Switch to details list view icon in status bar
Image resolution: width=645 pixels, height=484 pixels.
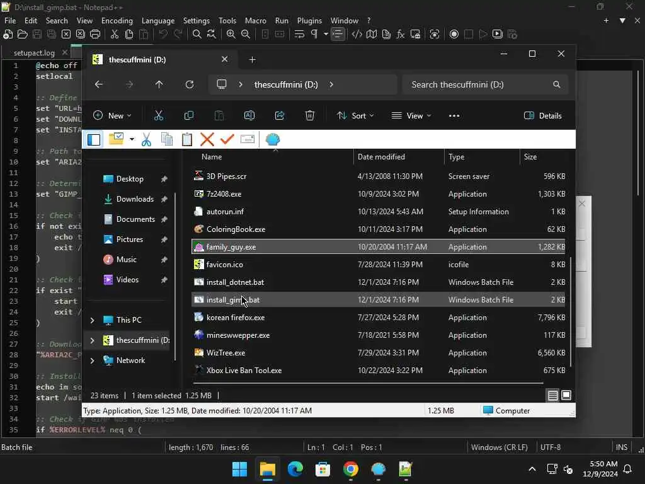pyautogui.click(x=553, y=396)
